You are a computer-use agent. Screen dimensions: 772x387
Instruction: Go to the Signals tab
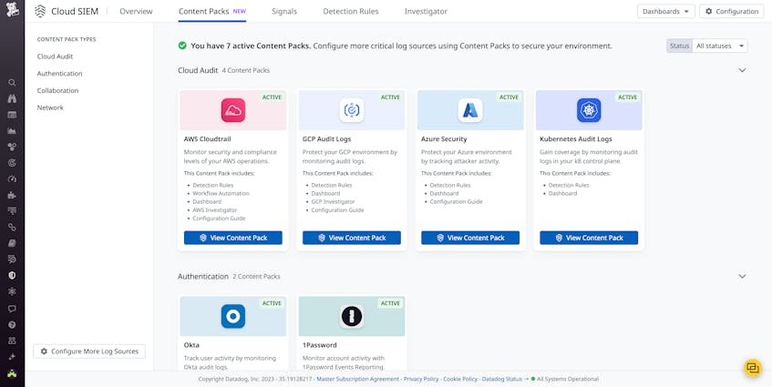coord(284,11)
